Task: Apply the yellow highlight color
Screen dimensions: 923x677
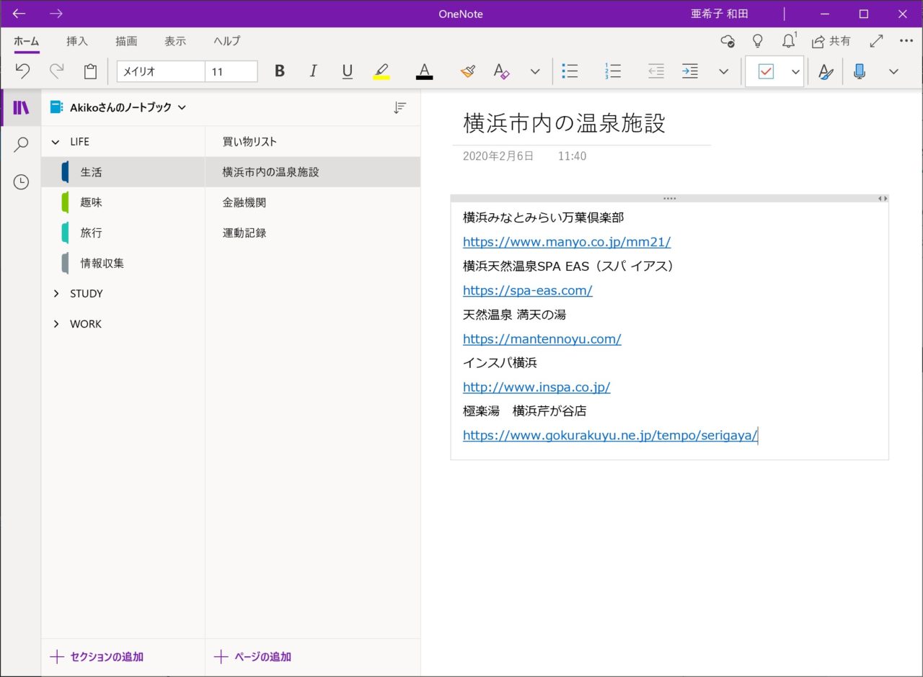Action: [381, 71]
